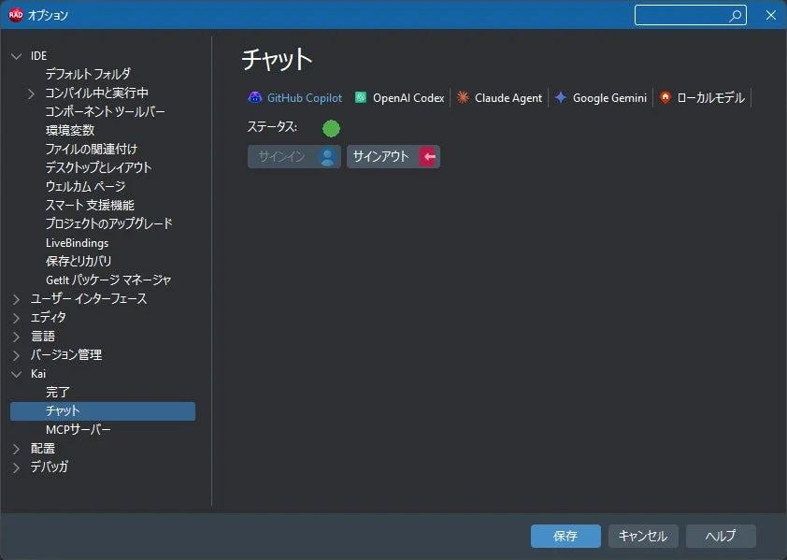Click the Claude Agent starburst icon
Screen dimensions: 787x560
463,97
